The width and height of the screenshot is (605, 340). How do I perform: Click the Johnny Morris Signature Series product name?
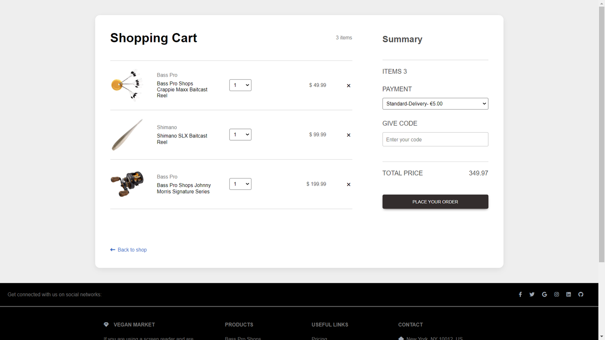pos(184,188)
